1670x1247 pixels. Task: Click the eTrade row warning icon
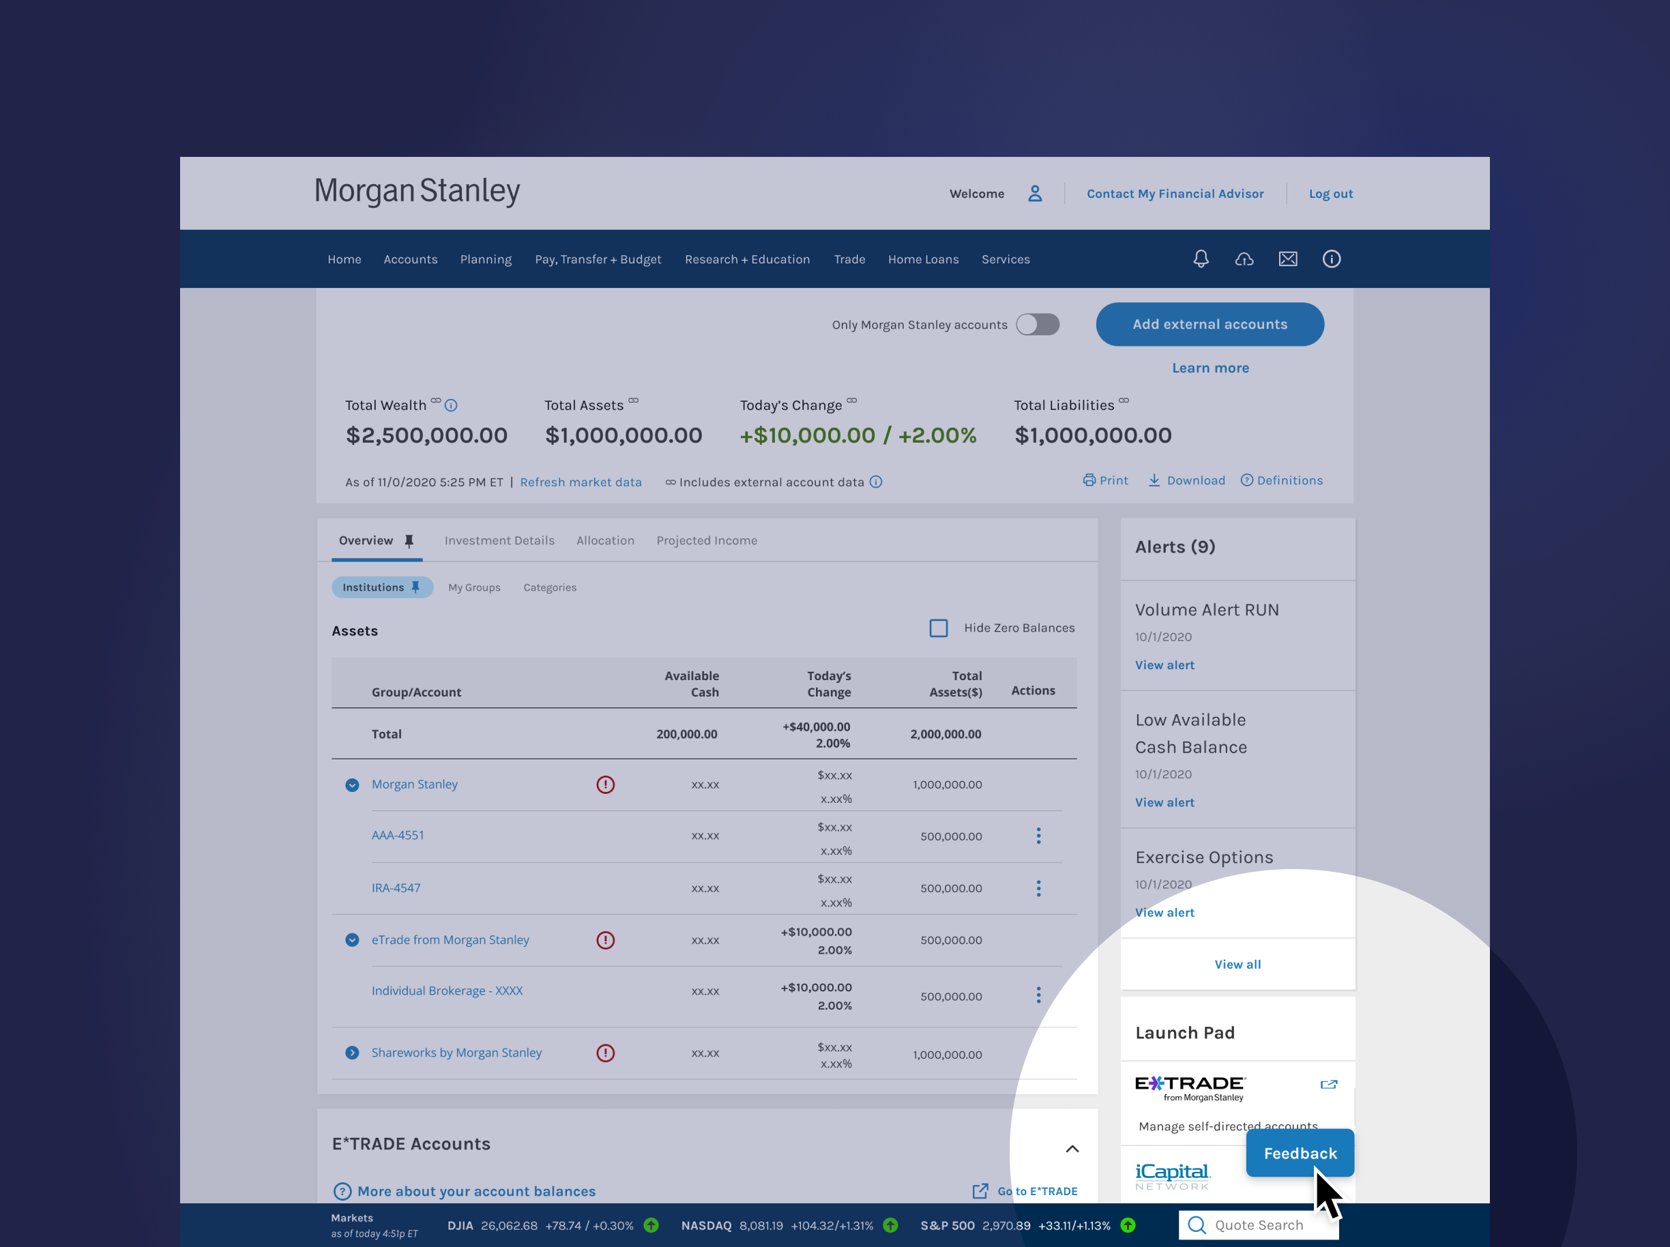(x=606, y=940)
